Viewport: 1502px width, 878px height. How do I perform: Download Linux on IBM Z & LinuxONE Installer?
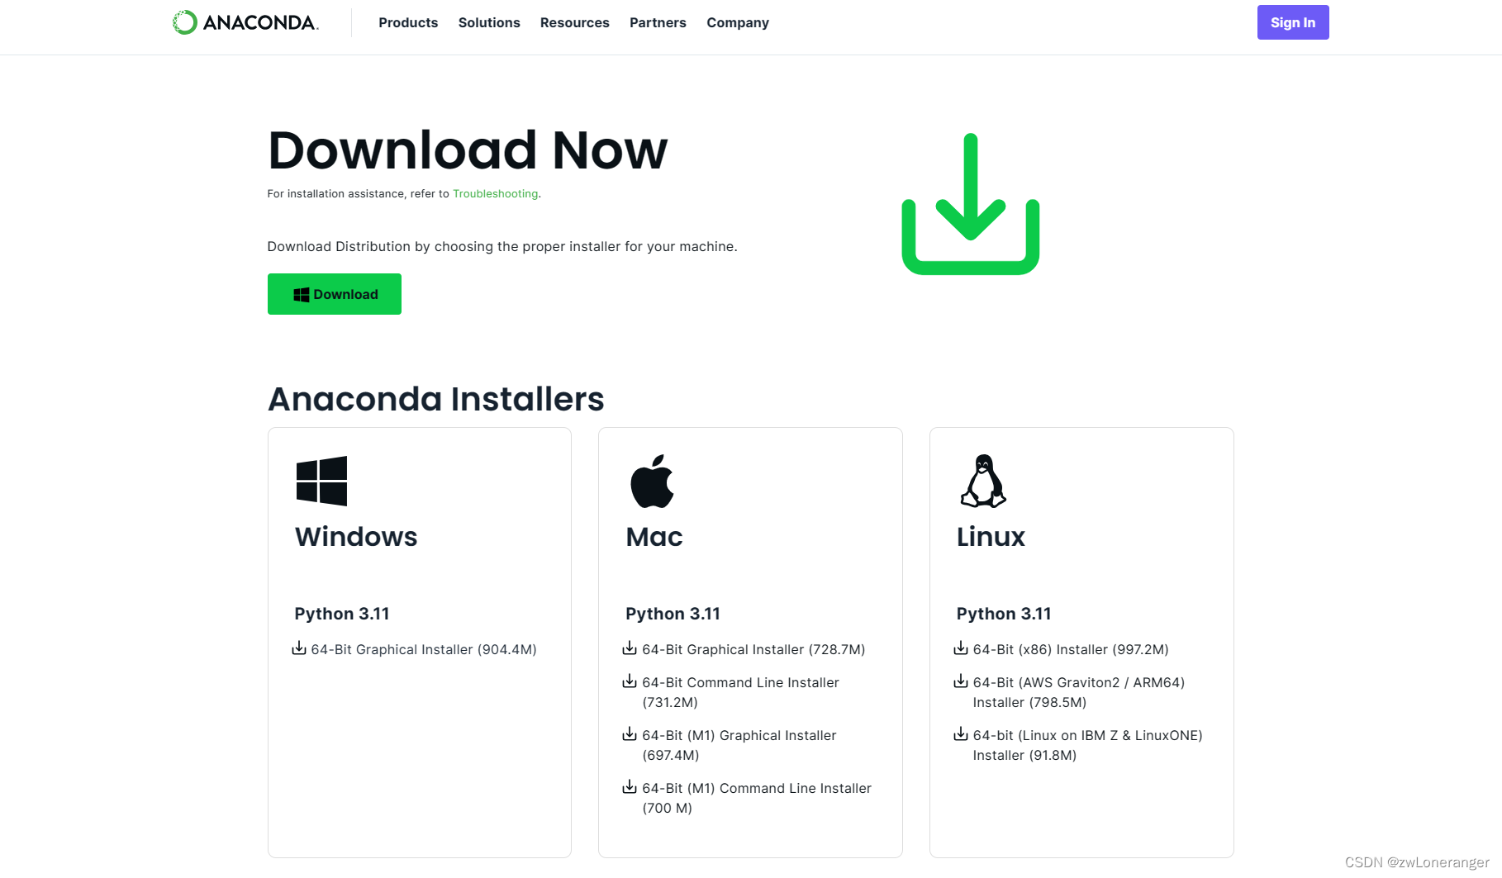click(1087, 745)
